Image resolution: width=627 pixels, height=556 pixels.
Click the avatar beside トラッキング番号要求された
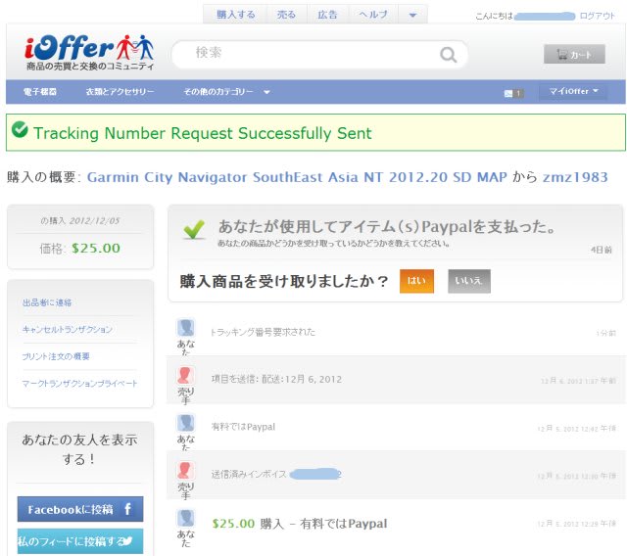pyautogui.click(x=185, y=328)
